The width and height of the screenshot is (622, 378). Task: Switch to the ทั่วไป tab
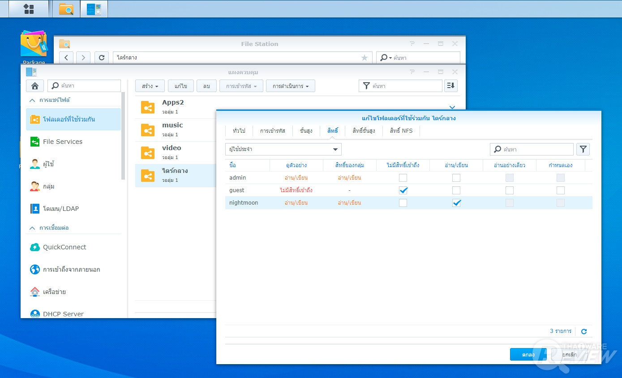click(239, 131)
